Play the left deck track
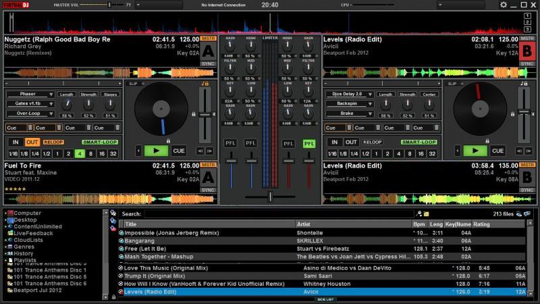540x304 pixels. point(156,151)
